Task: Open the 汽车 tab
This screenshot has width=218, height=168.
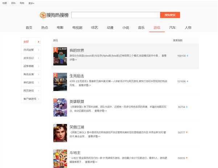Action: pyautogui.click(x=172, y=28)
